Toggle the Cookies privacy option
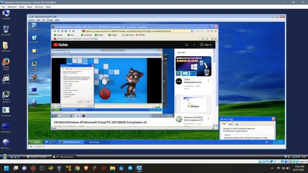The height and width of the screenshot is (173, 308). 58,35
